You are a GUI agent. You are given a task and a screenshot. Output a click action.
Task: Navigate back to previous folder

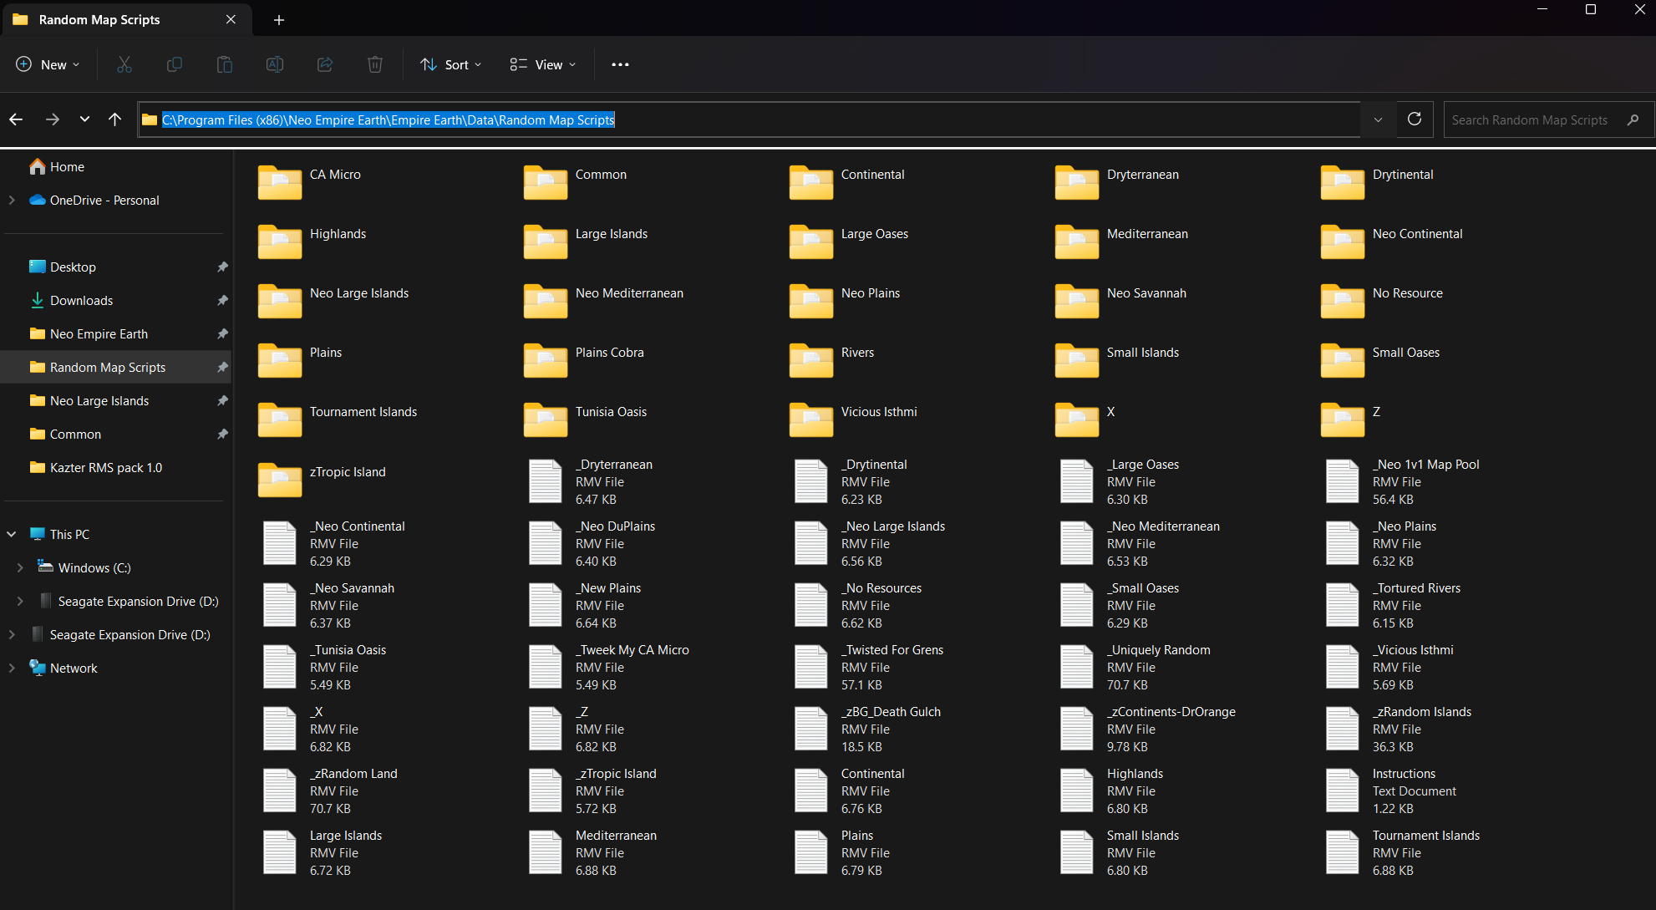[16, 119]
